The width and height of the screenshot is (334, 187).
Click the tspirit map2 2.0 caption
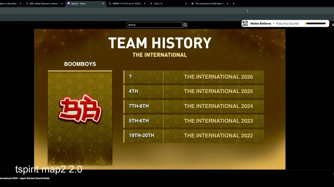(49, 169)
